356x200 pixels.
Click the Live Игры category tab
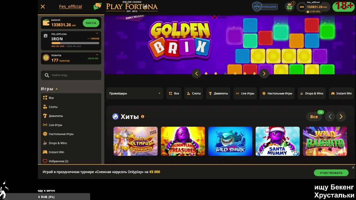click(245, 93)
